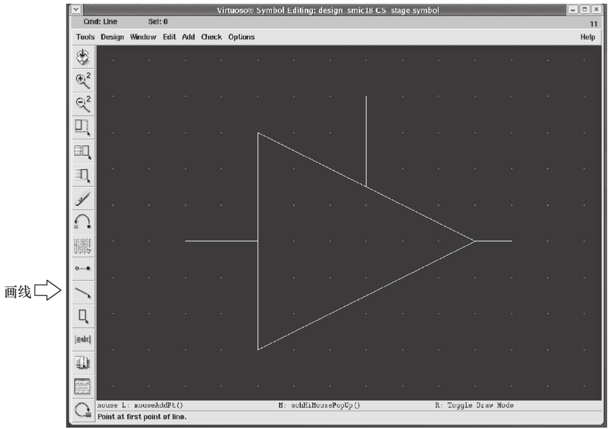Screen dimensions: 609x429
Task: Open the Check menu
Action: pos(211,37)
